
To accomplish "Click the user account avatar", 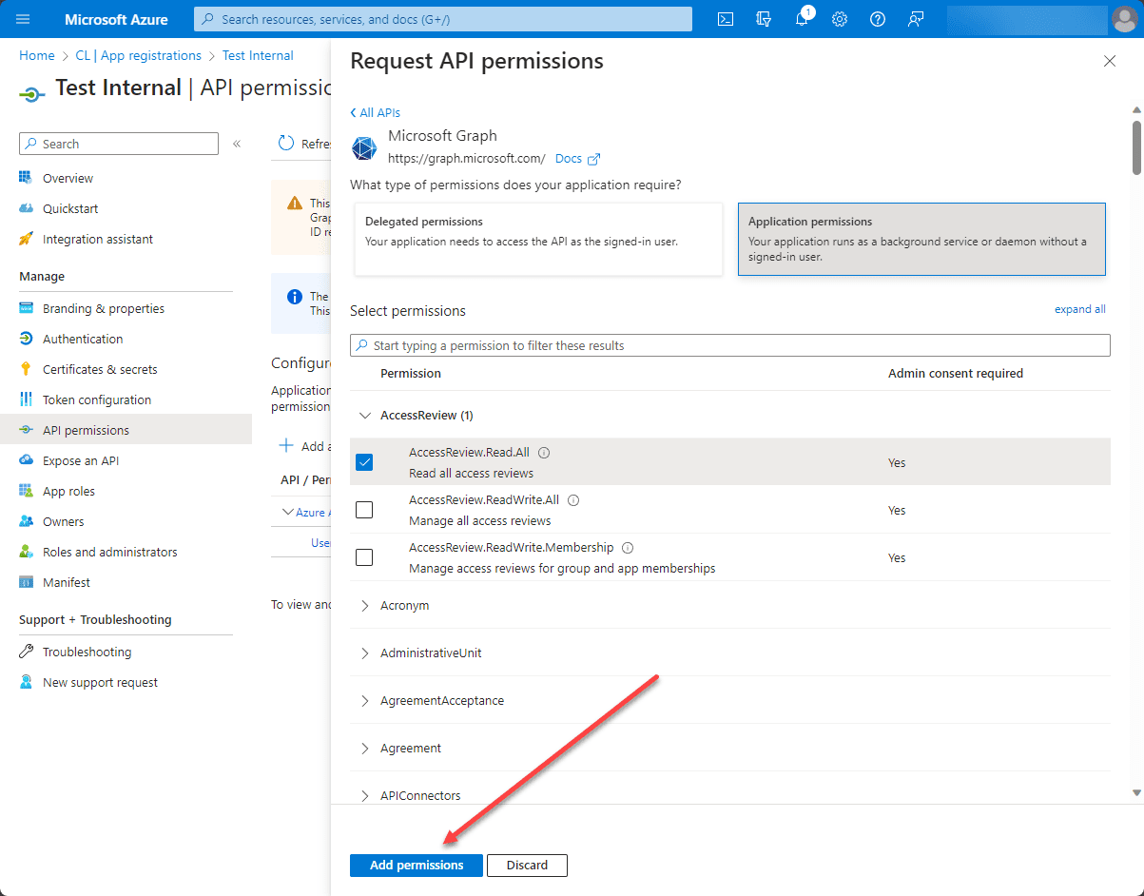I will coord(1123,19).
